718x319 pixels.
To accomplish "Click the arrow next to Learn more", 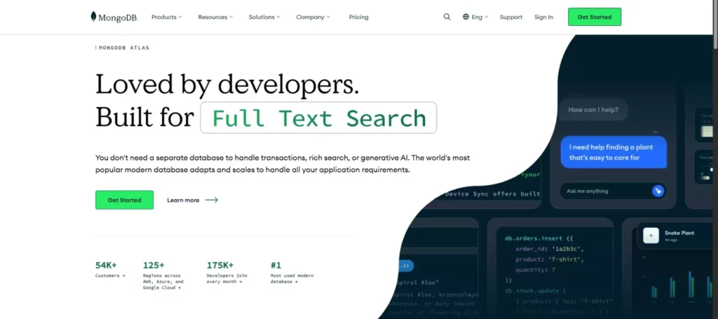I will pos(212,200).
